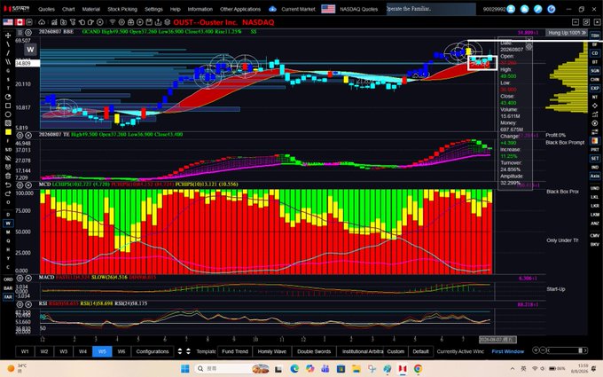
Task: Open Google Chrome from the taskbar
Action: [x=418, y=368]
